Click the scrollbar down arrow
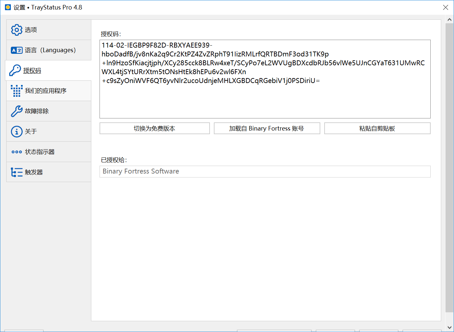Image resolution: width=454 pixels, height=332 pixels. pos(449,327)
